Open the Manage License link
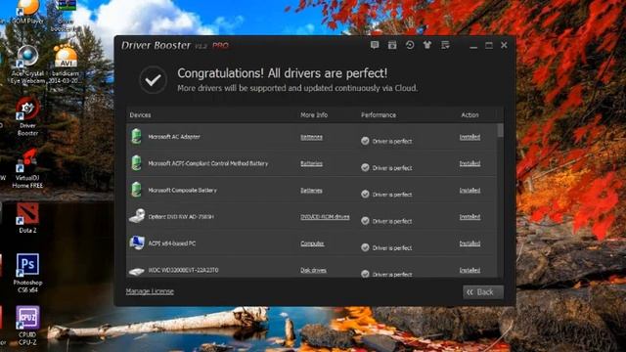 point(150,291)
